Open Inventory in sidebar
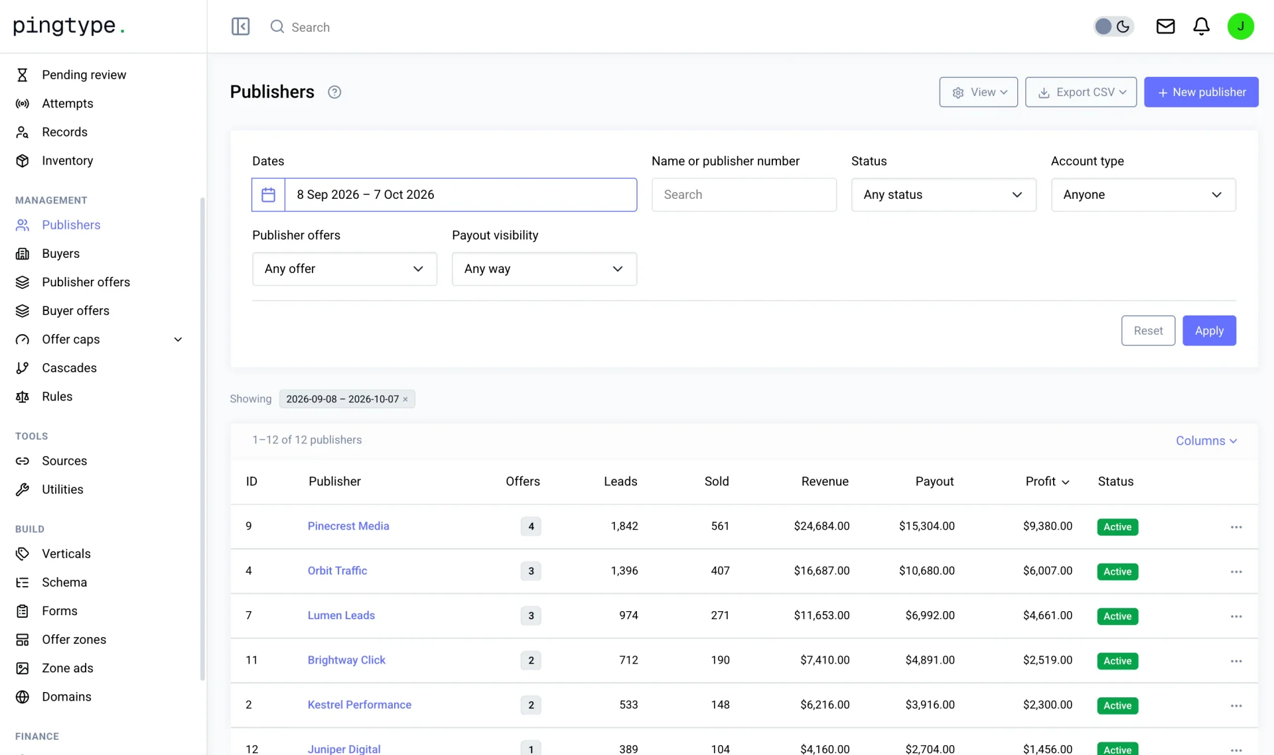 pos(68,160)
